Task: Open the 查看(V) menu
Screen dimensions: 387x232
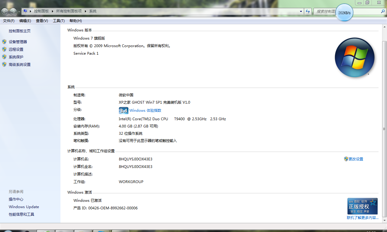Action: pos(42,21)
